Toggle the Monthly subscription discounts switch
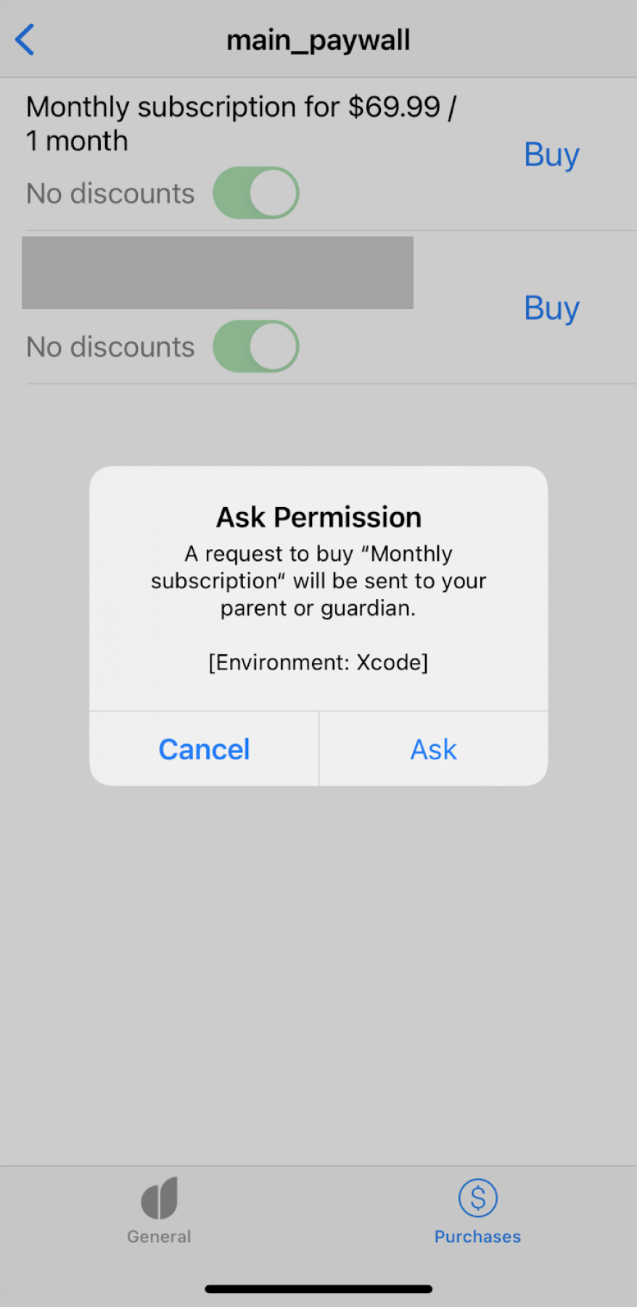The width and height of the screenshot is (637, 1307). tap(256, 193)
